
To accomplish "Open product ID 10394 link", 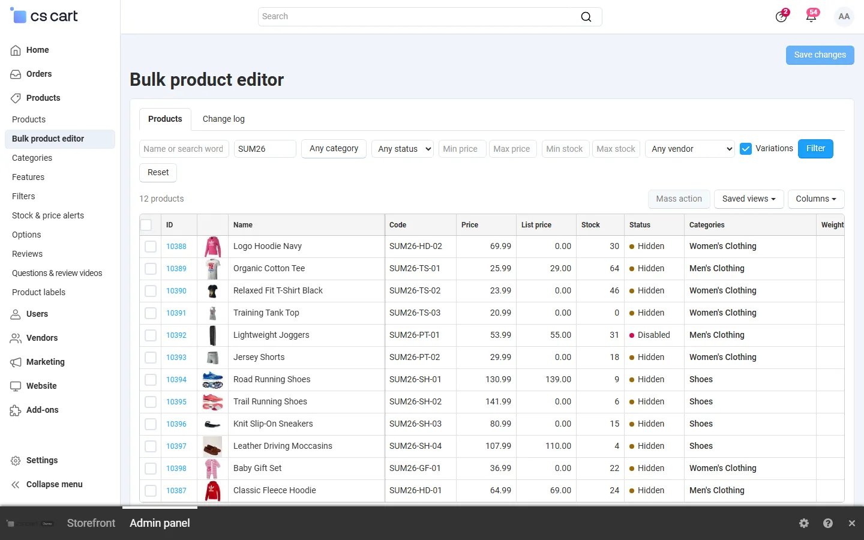I will (x=176, y=380).
